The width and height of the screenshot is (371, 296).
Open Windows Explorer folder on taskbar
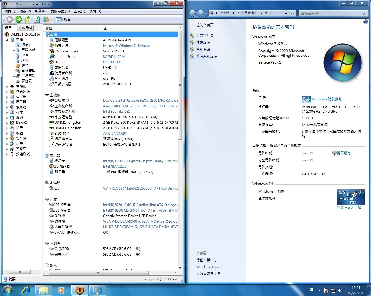(x=43, y=290)
